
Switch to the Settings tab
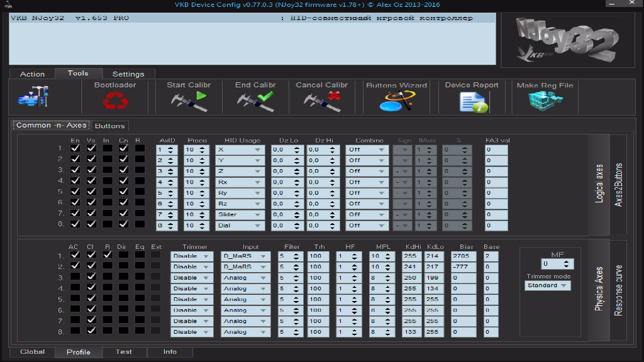click(128, 74)
